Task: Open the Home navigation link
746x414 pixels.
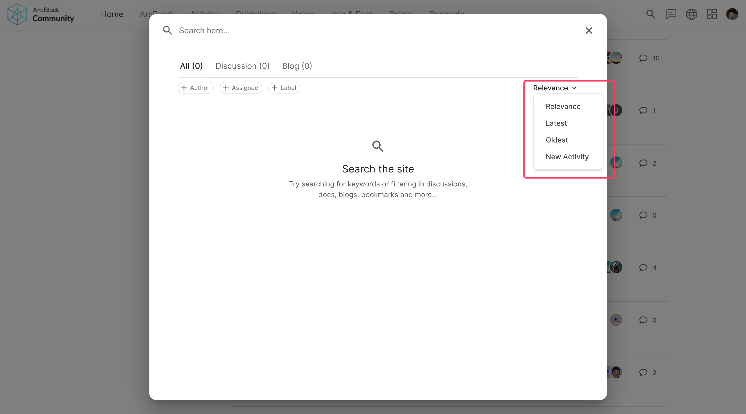Action: (112, 14)
